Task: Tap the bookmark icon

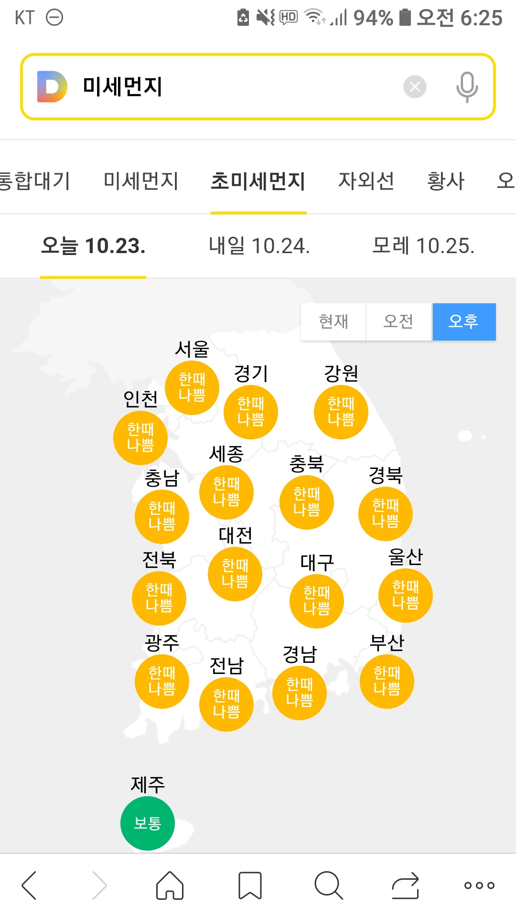Action: (250, 885)
